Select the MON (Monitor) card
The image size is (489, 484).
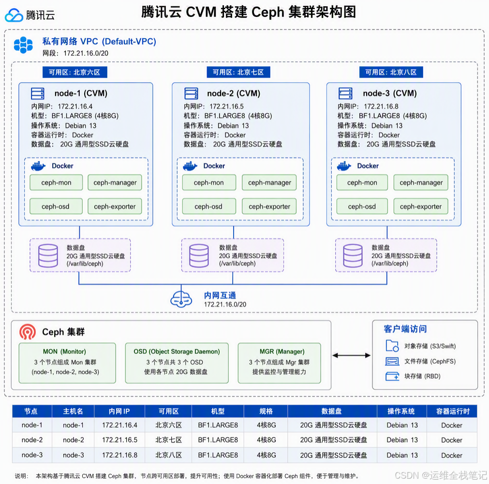point(67,363)
